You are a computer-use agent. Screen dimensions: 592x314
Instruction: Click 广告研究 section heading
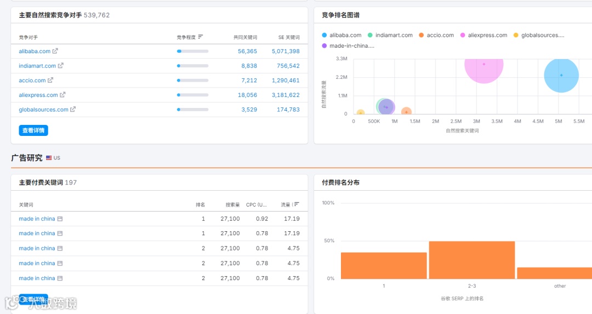click(x=27, y=158)
